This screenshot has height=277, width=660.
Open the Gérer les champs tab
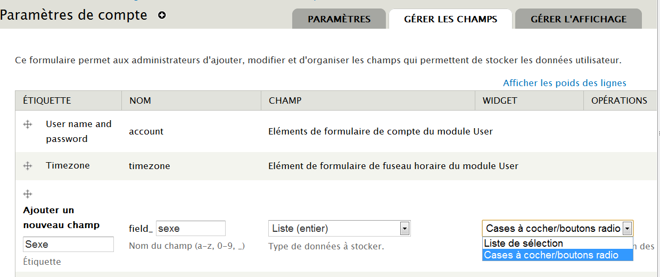[x=450, y=19]
